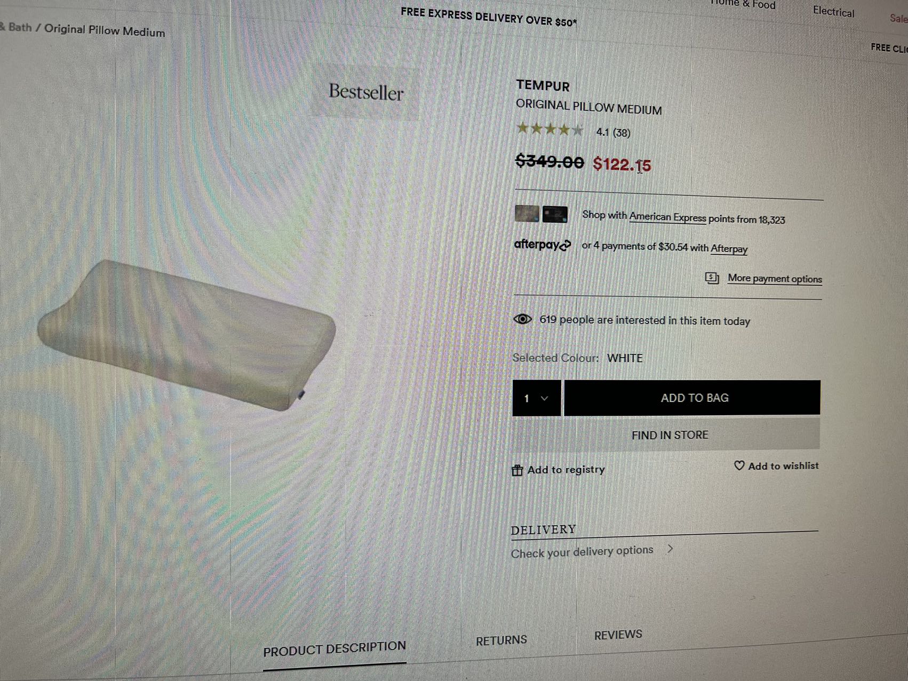Screen dimensions: 908x681
Task: Open the American Express link
Action: (x=667, y=217)
